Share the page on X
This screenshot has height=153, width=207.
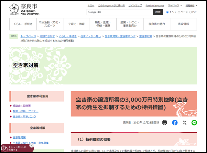(x=184, y=123)
